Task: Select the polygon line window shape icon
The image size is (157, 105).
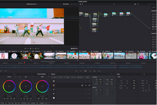Action: [54, 90]
